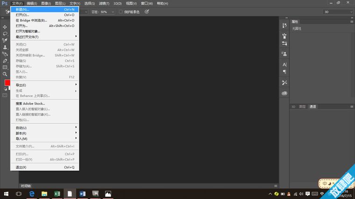The width and height of the screenshot is (355, 199).
Task: Open the 3D workspace switcher dropdown
Action: point(338,12)
